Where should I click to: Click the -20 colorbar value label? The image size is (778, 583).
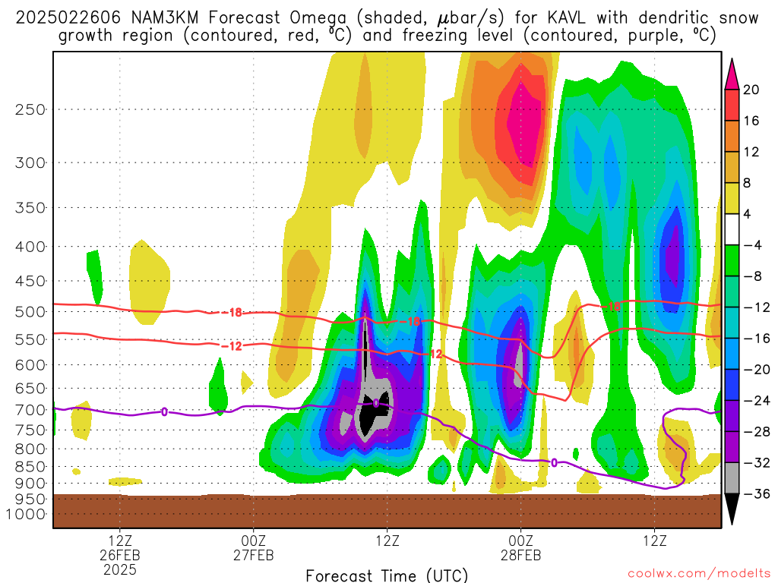[x=756, y=370]
